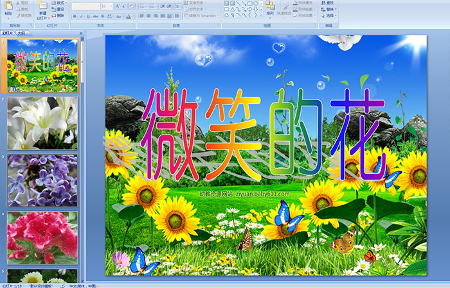Viewport: 450px width, 288px height.
Task: Pick the straight Line shape in gallery
Action: pyautogui.click(x=239, y=3)
